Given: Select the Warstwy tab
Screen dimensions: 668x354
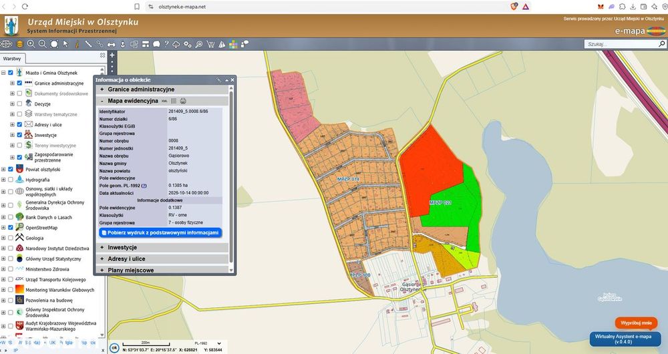Looking at the screenshot, I should pos(12,59).
